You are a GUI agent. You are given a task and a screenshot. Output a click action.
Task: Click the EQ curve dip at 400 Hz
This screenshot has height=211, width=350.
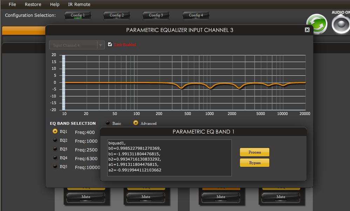tap(181, 88)
